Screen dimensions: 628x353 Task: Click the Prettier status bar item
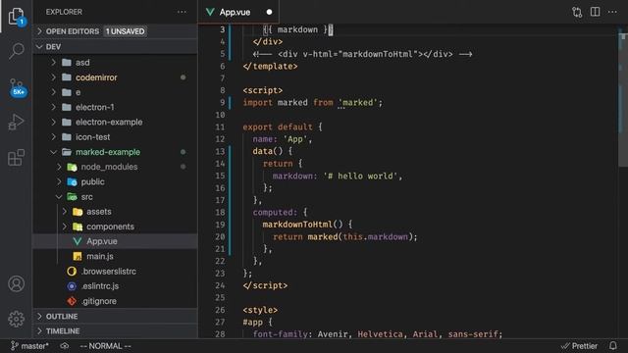point(579,346)
